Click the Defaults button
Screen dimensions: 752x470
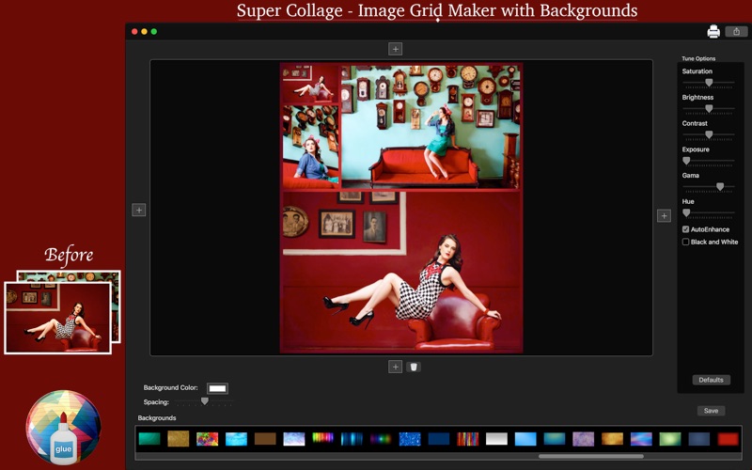(x=712, y=380)
